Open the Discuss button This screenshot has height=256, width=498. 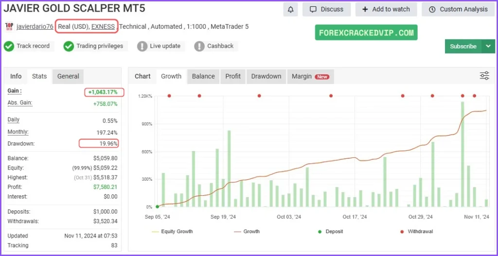click(326, 10)
